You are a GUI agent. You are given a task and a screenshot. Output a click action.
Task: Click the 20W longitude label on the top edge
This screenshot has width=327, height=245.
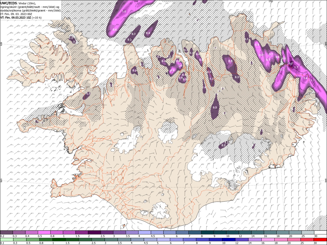(x=136, y=1)
